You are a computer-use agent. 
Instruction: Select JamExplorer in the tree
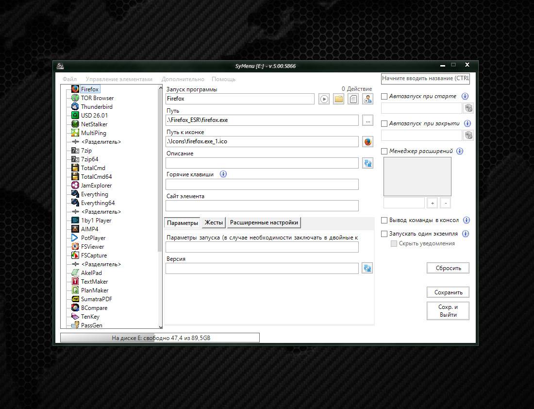96,186
